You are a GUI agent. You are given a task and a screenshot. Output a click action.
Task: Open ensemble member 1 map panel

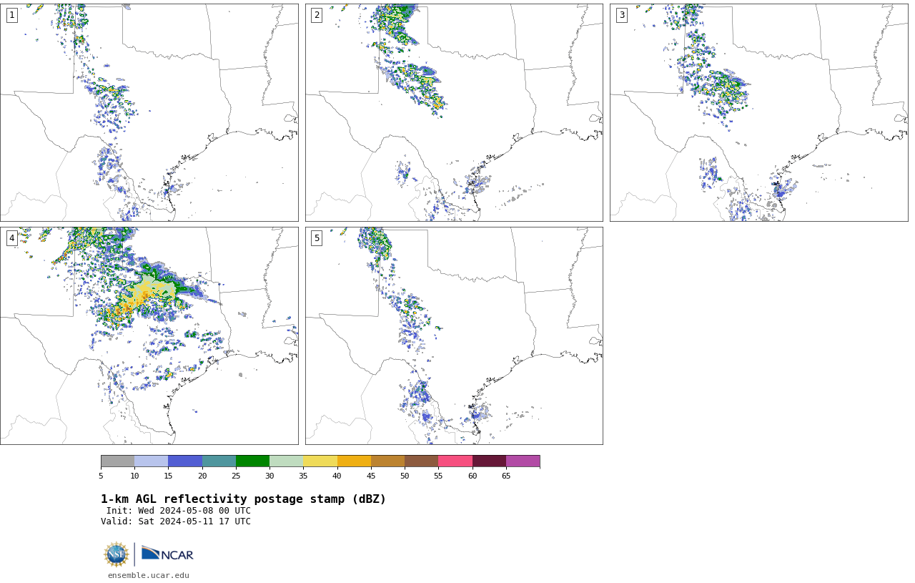149,112
